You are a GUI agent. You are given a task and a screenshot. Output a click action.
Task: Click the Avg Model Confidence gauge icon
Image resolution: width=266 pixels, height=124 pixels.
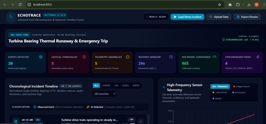[215, 57]
